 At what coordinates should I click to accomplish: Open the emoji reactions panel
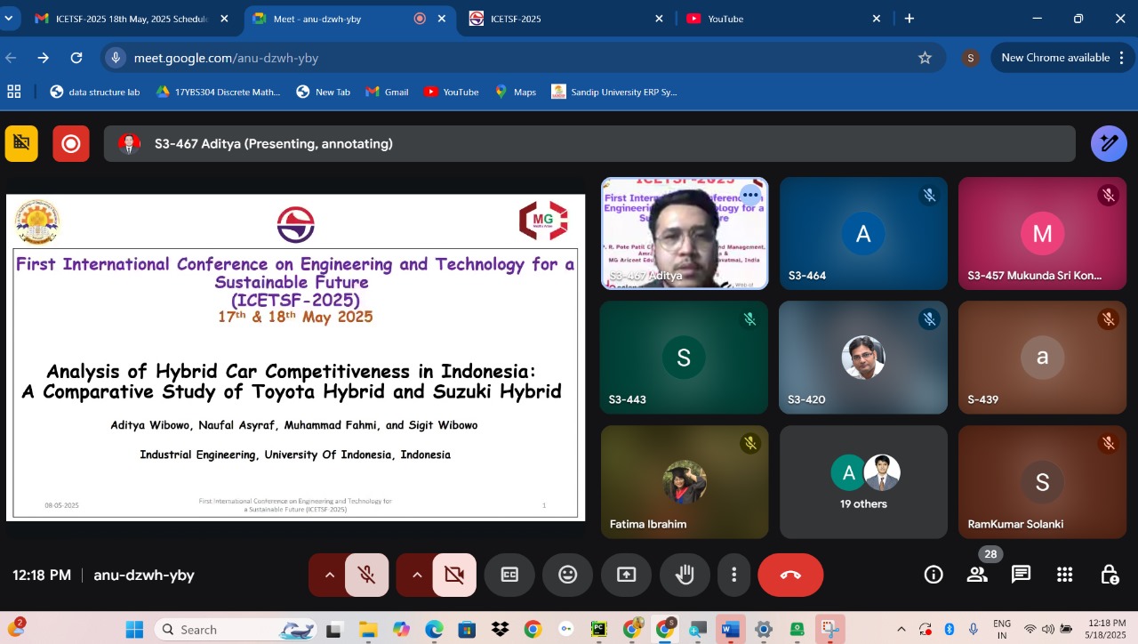pyautogui.click(x=568, y=575)
